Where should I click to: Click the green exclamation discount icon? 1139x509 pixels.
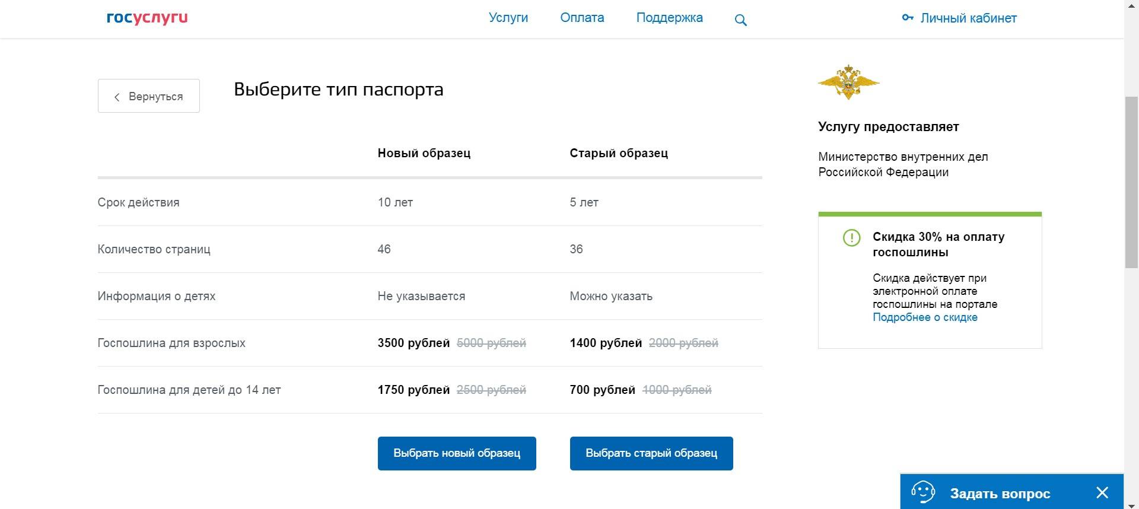pyautogui.click(x=851, y=238)
